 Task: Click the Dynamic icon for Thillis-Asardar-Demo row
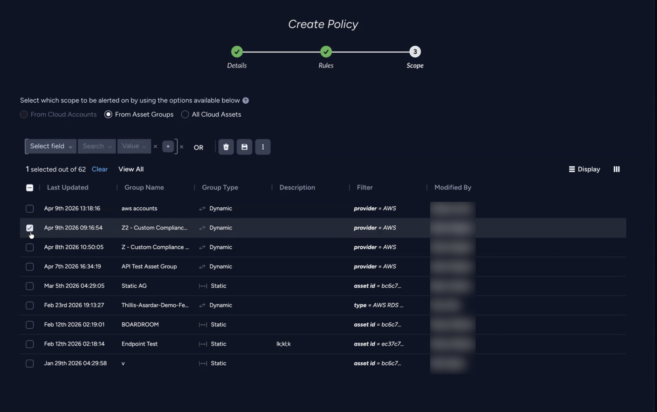[202, 306]
